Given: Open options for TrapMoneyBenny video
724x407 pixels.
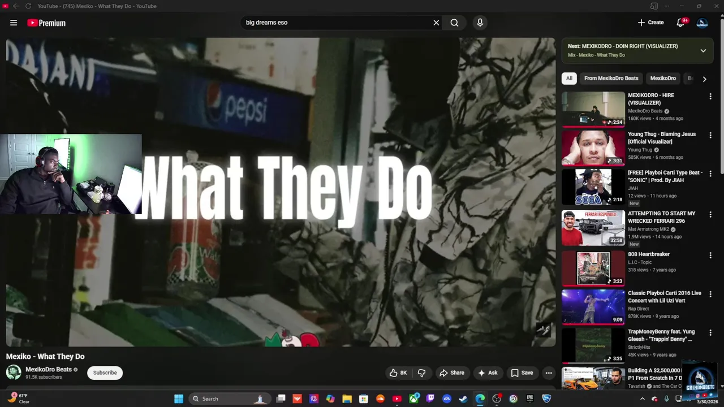Looking at the screenshot, I should pos(710,333).
